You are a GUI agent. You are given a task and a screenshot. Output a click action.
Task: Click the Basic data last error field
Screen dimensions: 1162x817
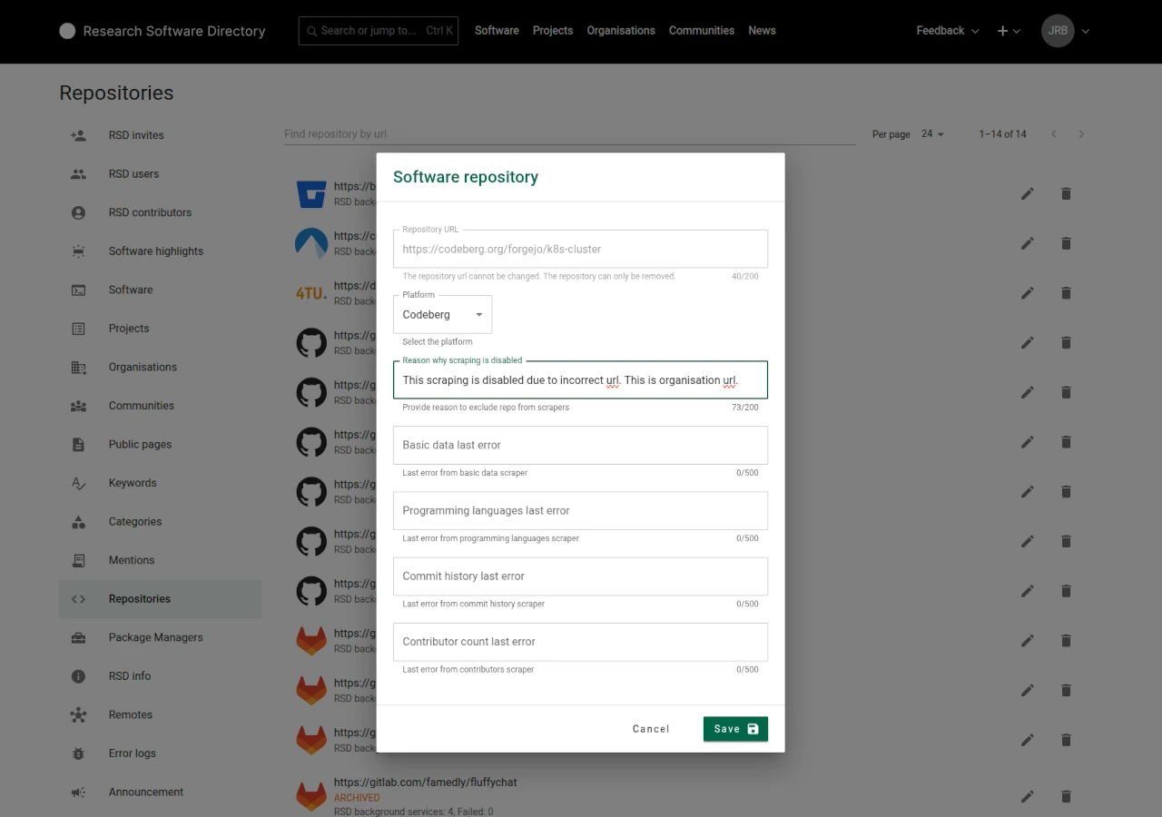pyautogui.click(x=580, y=446)
